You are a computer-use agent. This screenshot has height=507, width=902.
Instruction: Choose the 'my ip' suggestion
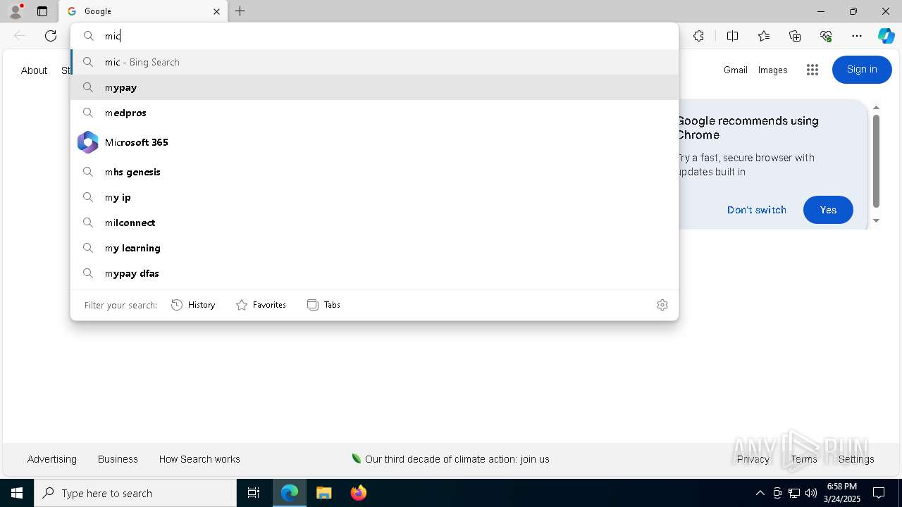[x=374, y=197]
